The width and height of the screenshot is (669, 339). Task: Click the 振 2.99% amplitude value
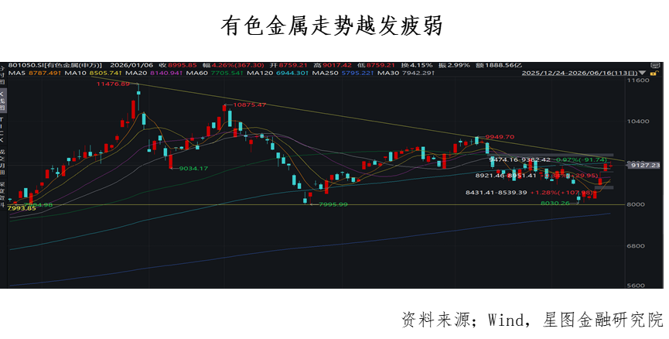coord(455,65)
